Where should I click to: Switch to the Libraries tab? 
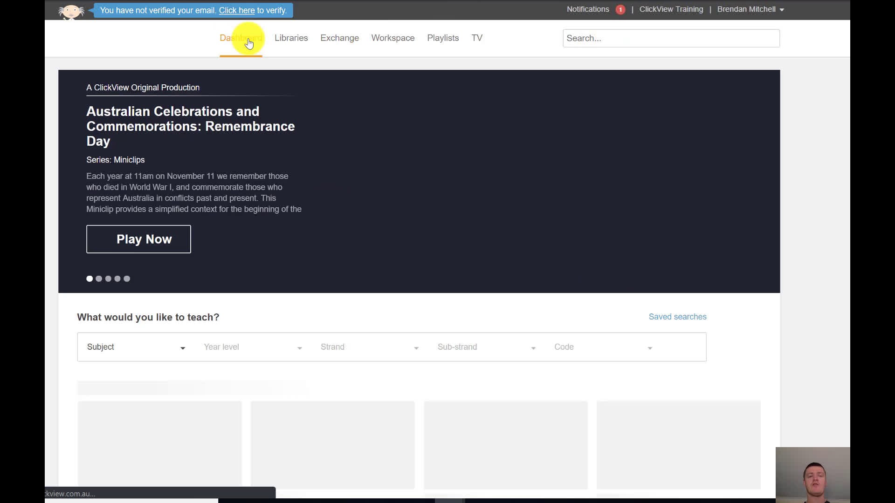[291, 38]
